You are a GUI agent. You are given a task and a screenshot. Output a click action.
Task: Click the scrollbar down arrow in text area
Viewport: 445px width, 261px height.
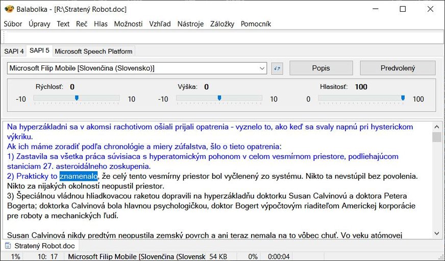(436, 233)
